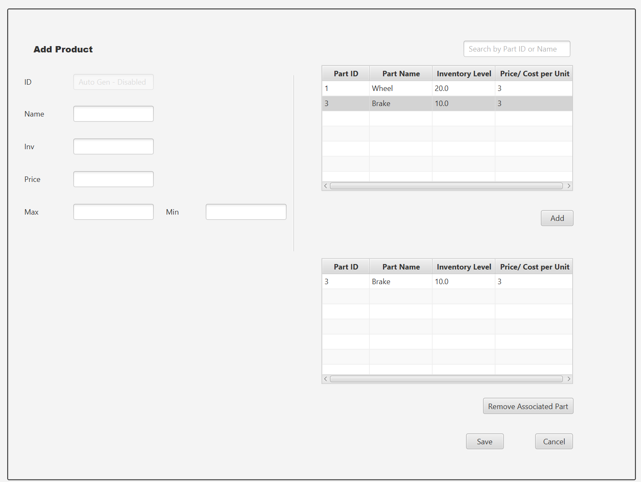Click the associated parts table's horizontal scrollbar thumb
Image resolution: width=641 pixels, height=482 pixels.
446,379
